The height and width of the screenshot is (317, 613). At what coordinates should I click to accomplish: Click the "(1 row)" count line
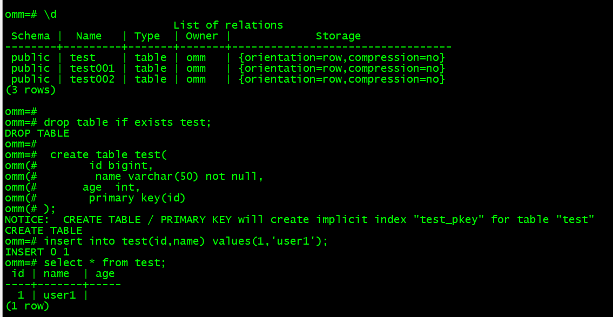[27, 306]
